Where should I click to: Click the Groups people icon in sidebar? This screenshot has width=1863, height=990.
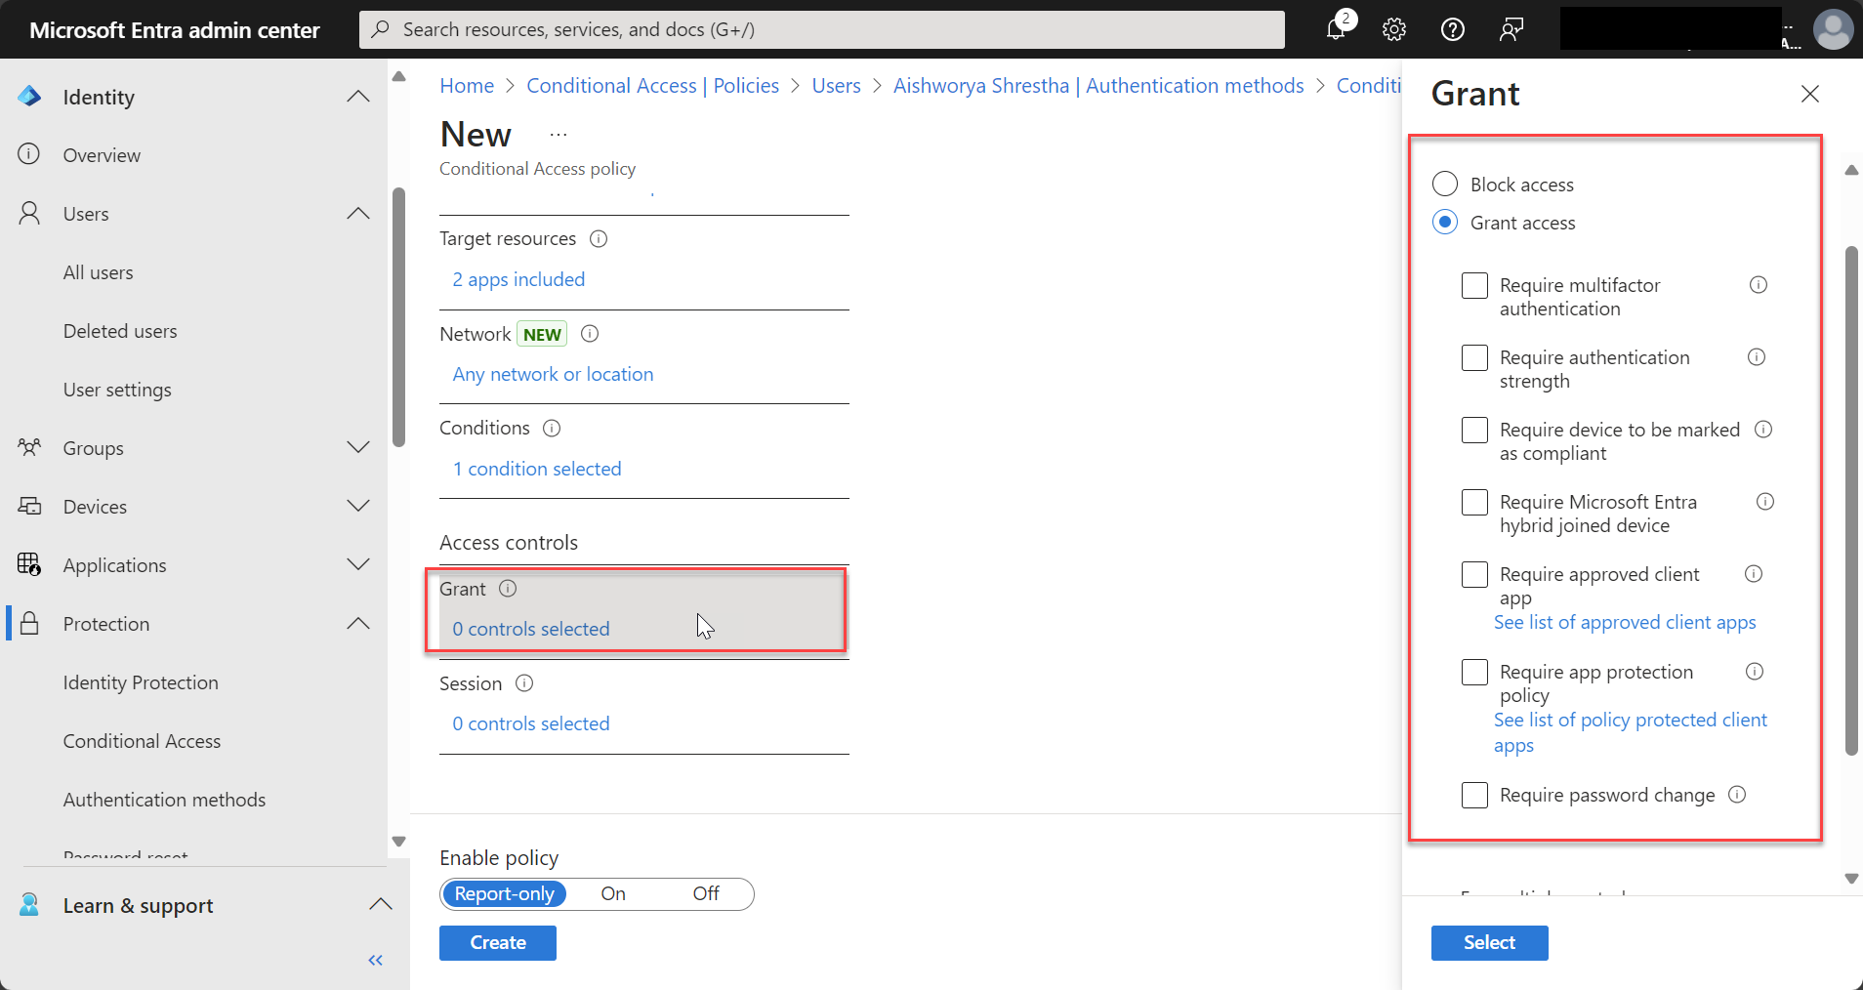(x=29, y=447)
